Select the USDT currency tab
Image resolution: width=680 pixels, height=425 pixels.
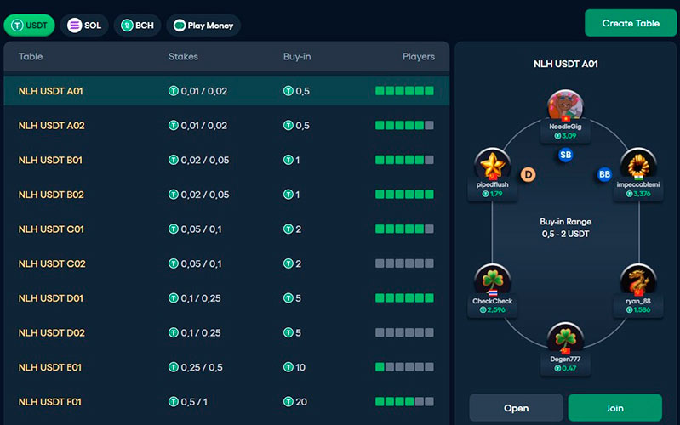coord(30,25)
